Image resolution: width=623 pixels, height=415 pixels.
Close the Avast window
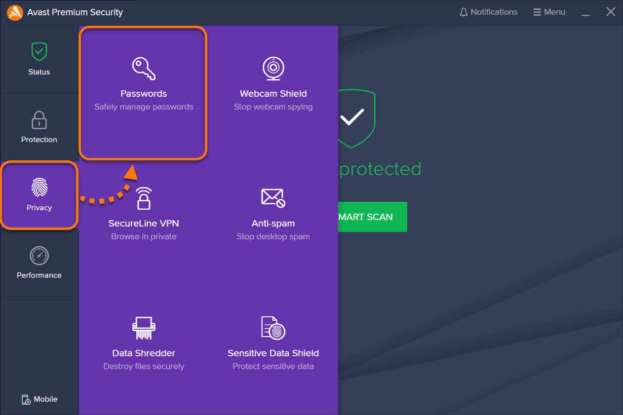click(x=611, y=12)
